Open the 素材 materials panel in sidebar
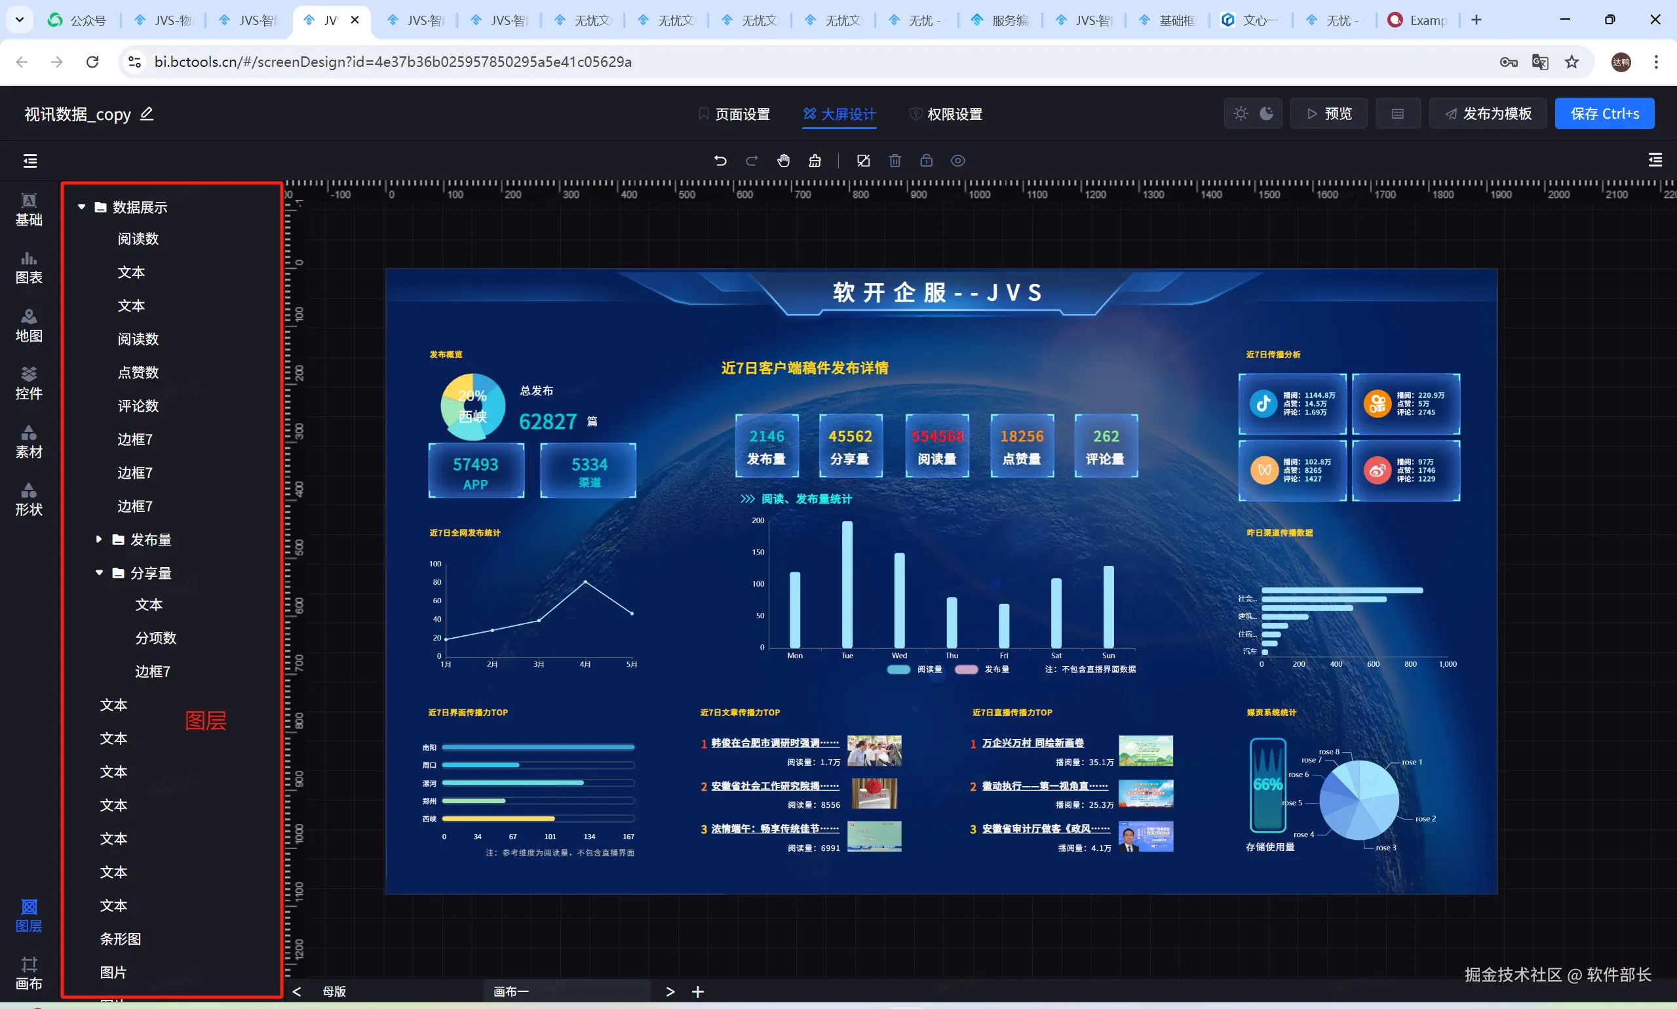 coord(29,442)
